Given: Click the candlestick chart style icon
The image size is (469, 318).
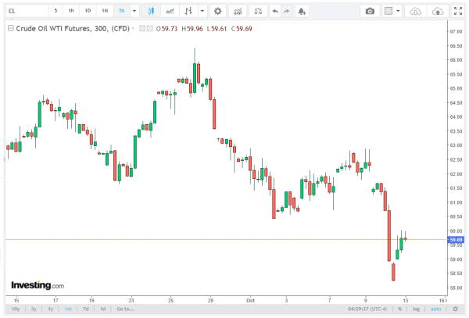Looking at the screenshot, I should [x=151, y=12].
